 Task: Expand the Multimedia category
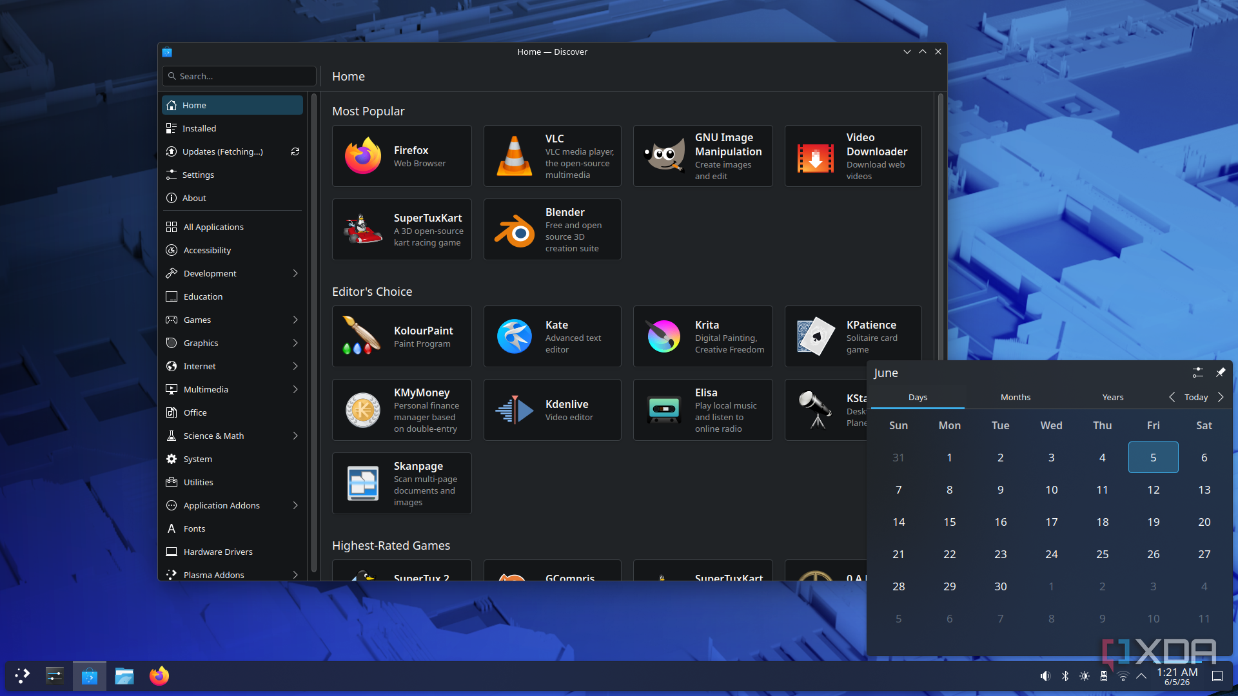(295, 389)
